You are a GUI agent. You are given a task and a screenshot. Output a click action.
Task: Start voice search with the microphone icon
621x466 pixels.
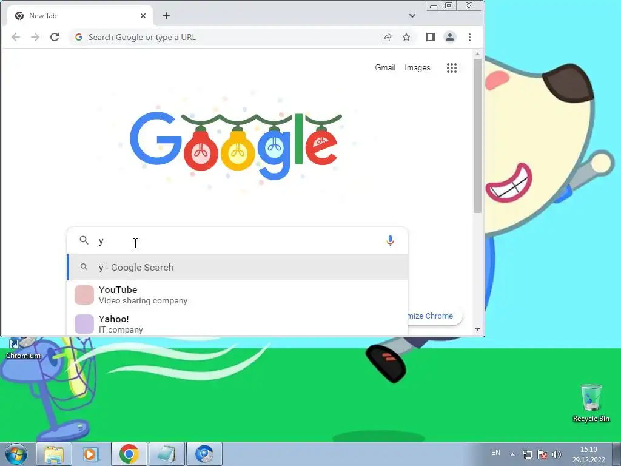pos(390,240)
